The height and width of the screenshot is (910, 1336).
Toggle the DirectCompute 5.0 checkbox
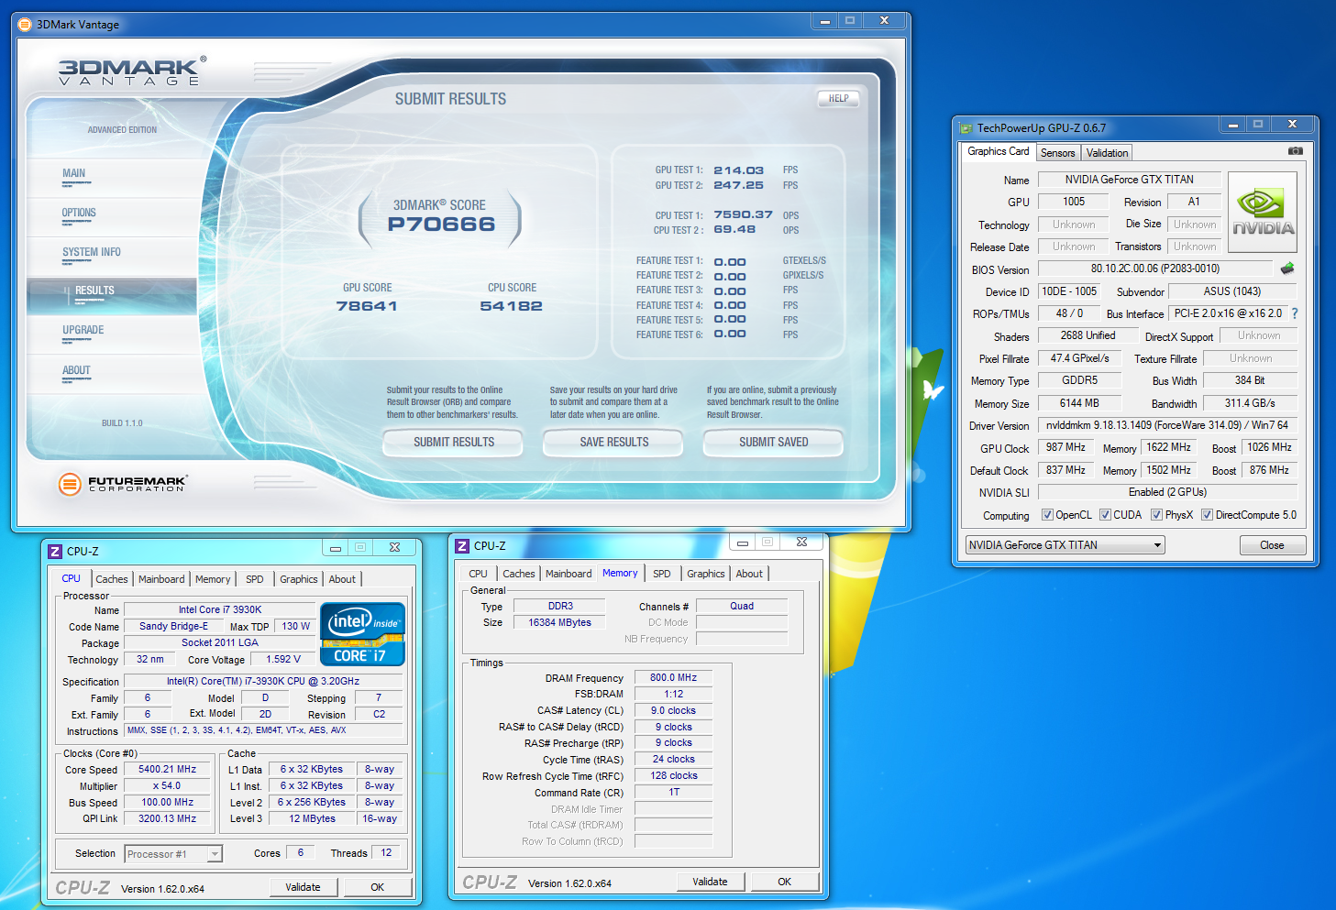point(1207,515)
